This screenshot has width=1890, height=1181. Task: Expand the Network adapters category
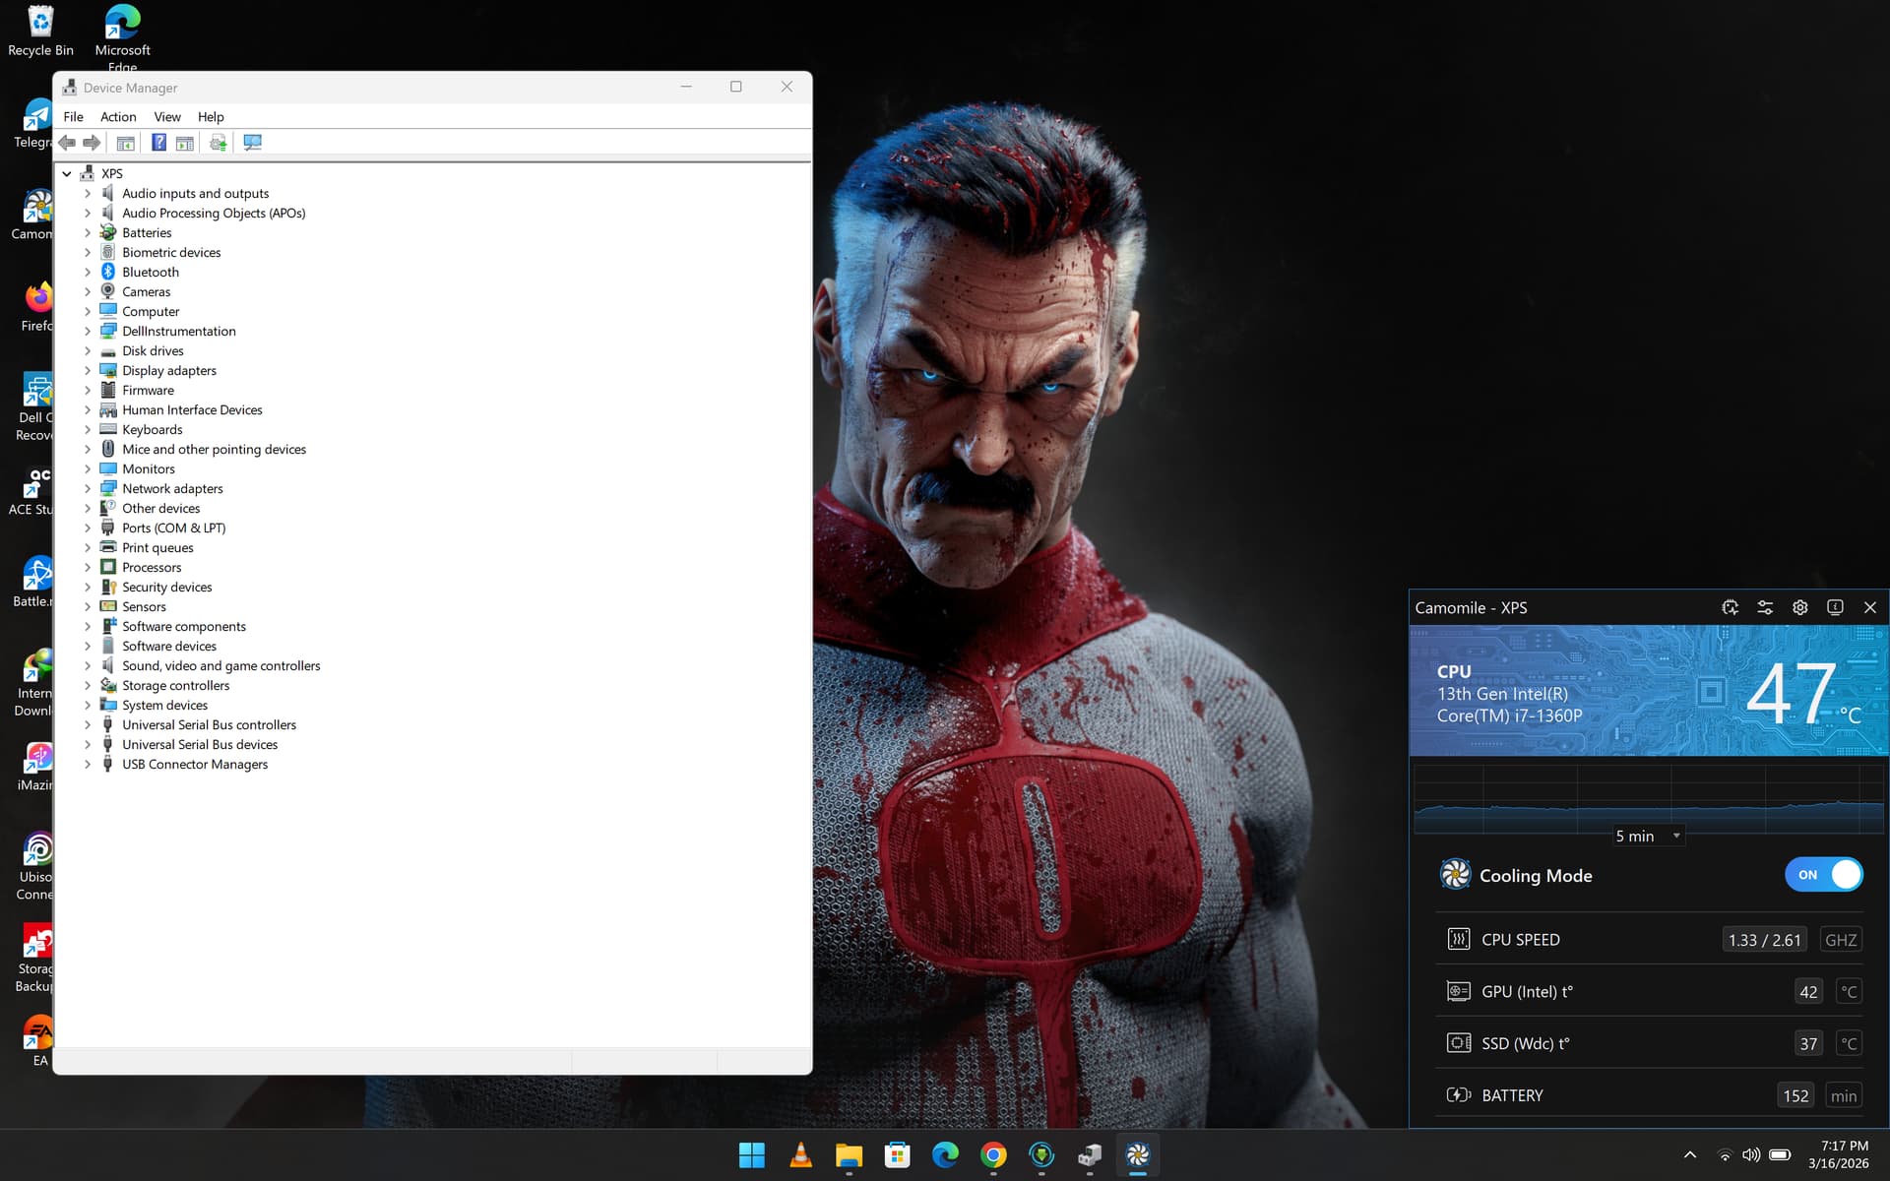pos(88,489)
